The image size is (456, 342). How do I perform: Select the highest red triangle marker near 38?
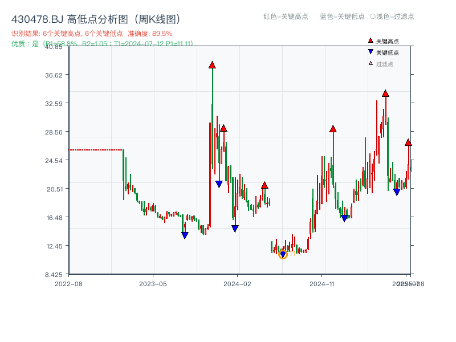pyautogui.click(x=213, y=64)
